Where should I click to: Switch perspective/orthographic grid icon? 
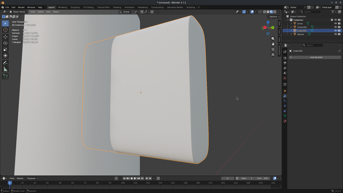click(x=273, y=55)
